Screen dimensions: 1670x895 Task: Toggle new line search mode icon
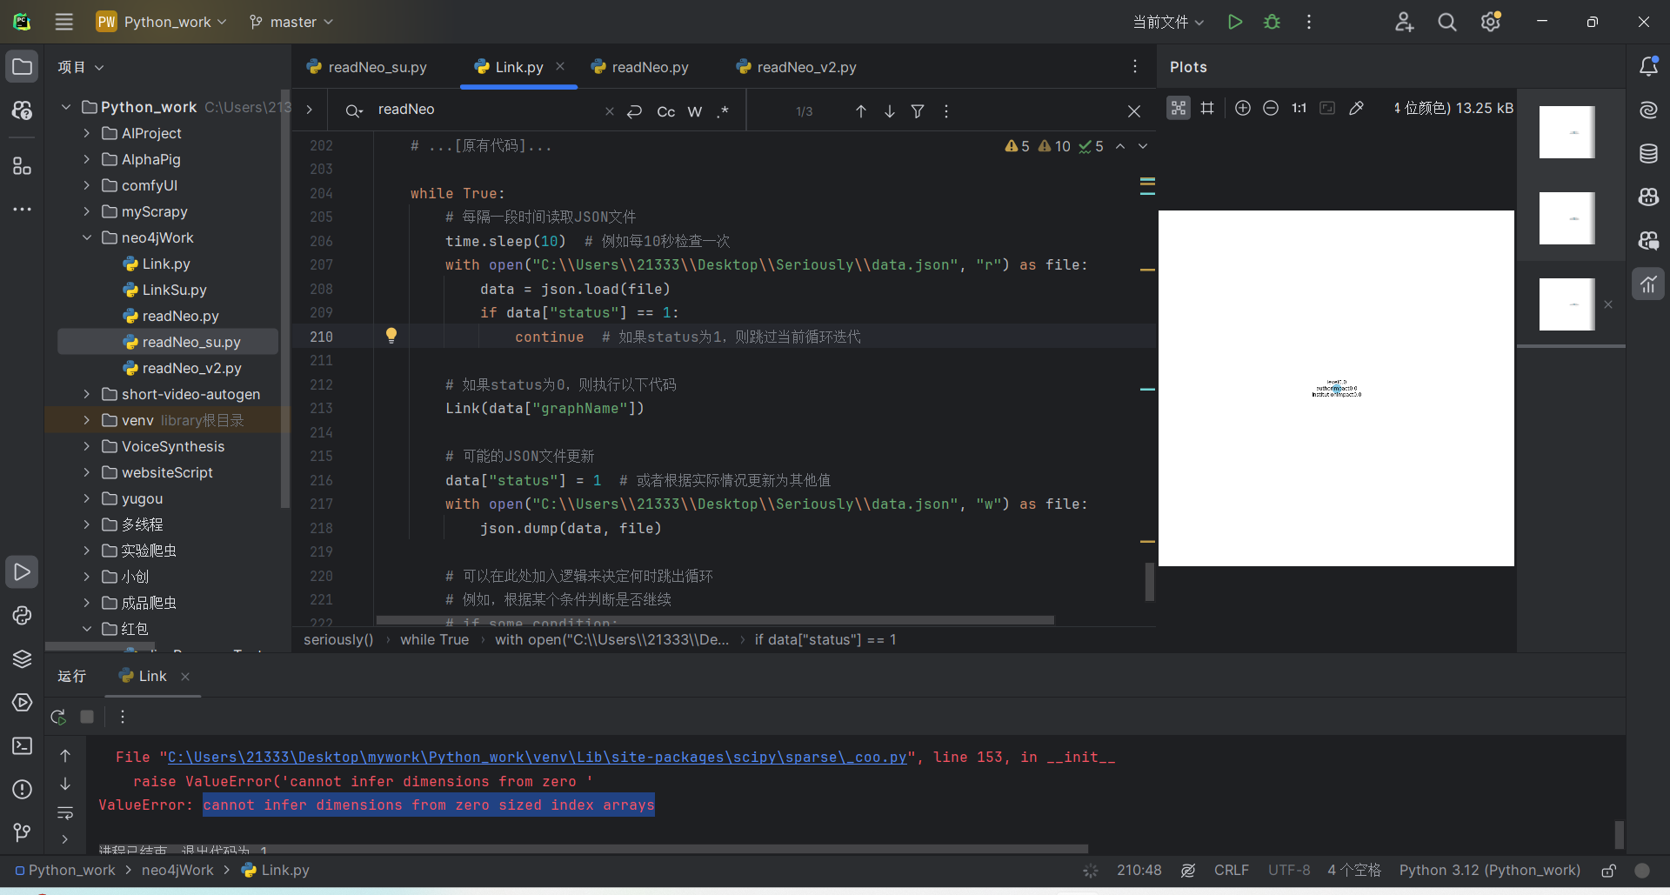[x=635, y=111]
